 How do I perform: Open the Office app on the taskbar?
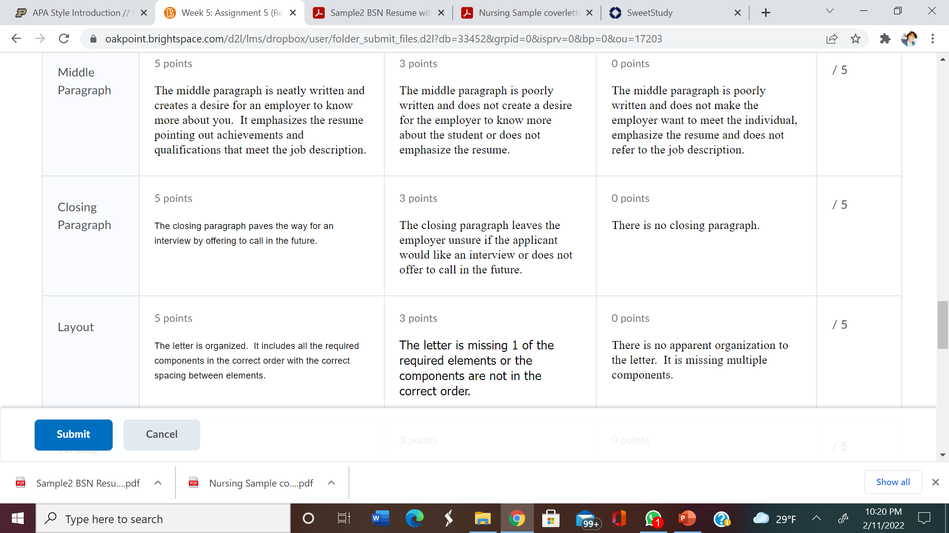619,518
